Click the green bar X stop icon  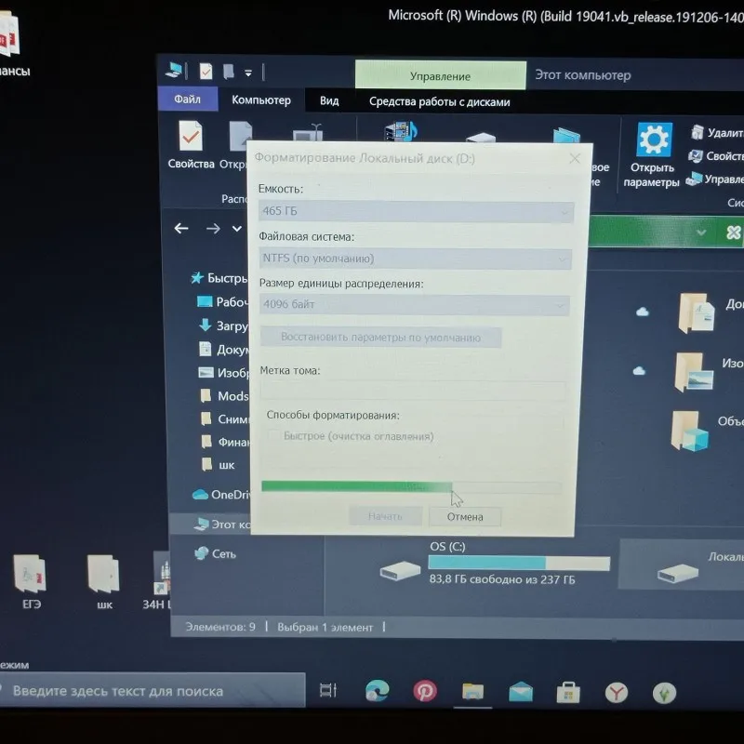coord(733,232)
